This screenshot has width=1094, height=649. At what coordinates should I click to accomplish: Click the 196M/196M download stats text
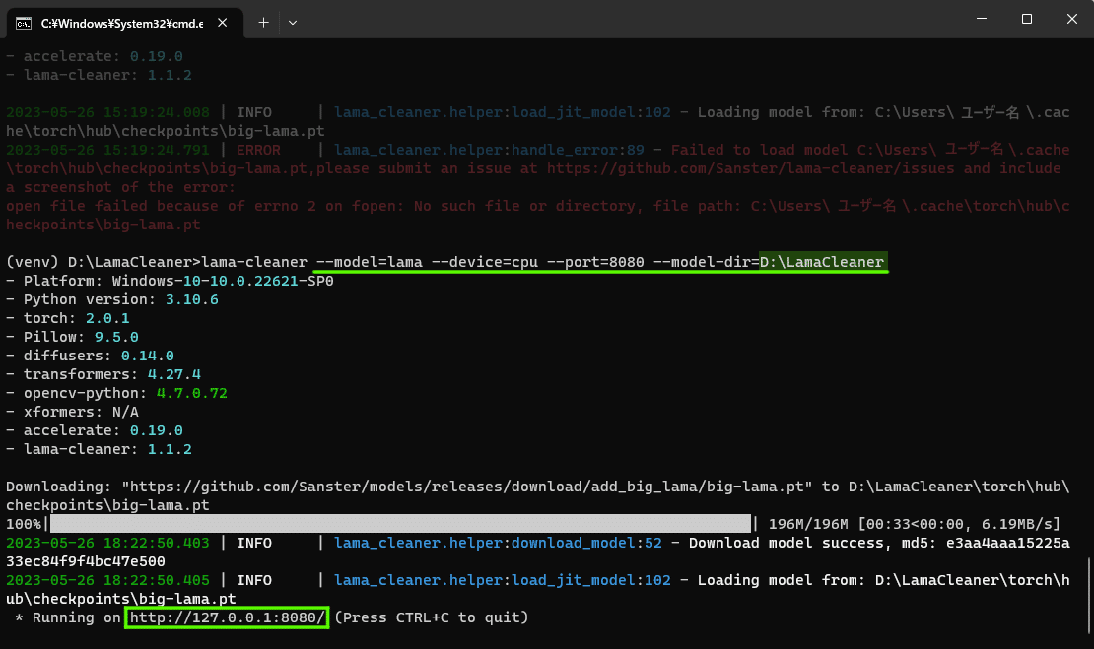click(x=914, y=524)
